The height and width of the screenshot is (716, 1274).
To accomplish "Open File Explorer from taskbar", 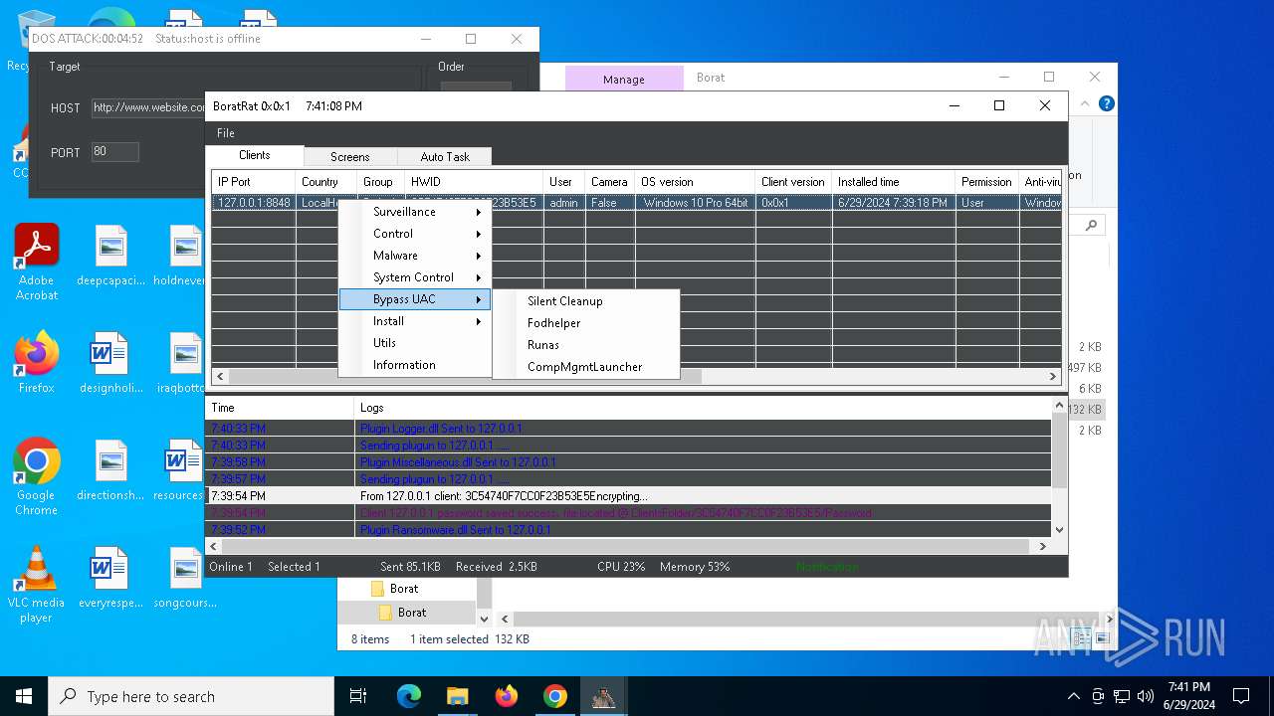I will point(457,696).
